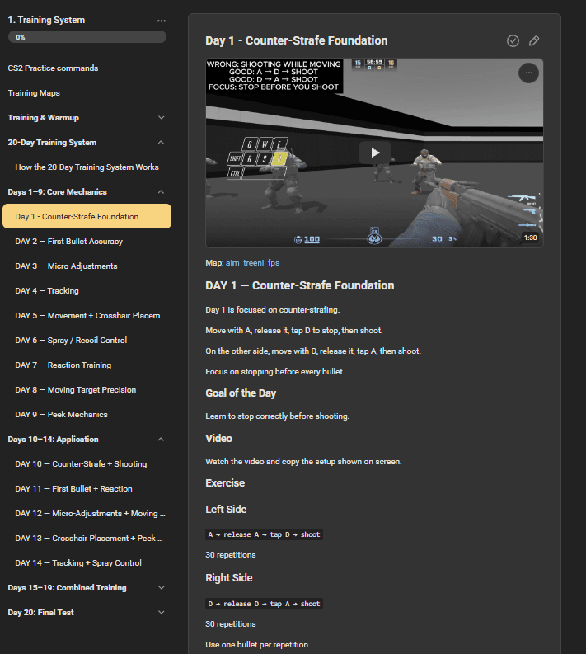The width and height of the screenshot is (586, 654).
Task: Follow the aim_treeni_fps map link
Action: click(252, 263)
